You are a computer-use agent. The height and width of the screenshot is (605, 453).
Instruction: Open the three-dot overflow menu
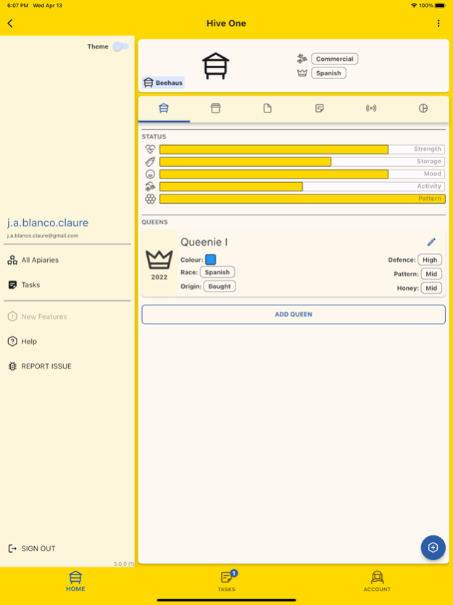[x=439, y=23]
